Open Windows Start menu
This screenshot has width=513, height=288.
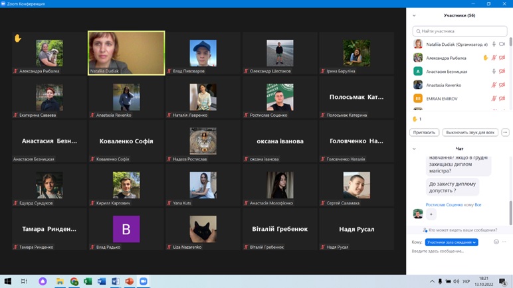pos(8,281)
